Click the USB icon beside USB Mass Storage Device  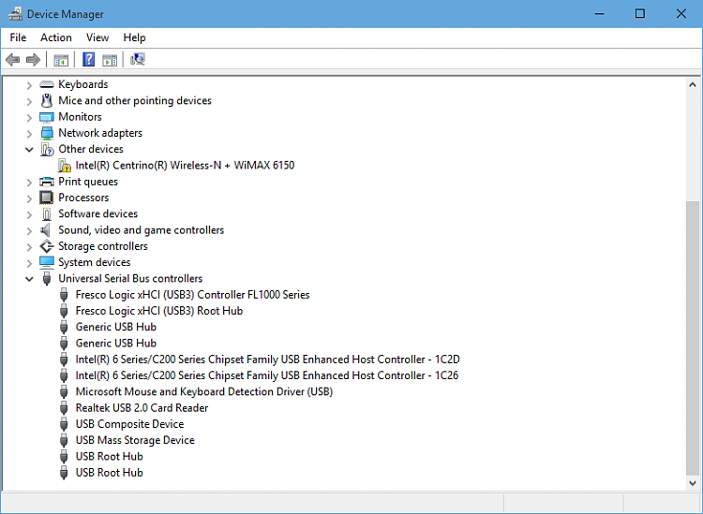[x=64, y=440]
